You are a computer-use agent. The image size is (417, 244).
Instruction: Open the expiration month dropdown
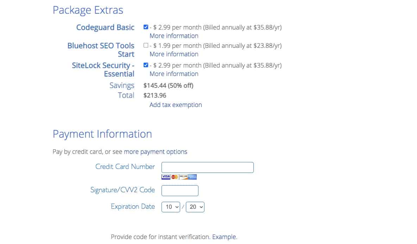(x=171, y=207)
